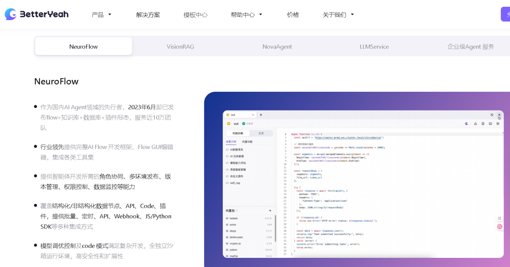Add new tab with plus icon in preview
The height and width of the screenshot is (267, 510).
[x=261, y=115]
